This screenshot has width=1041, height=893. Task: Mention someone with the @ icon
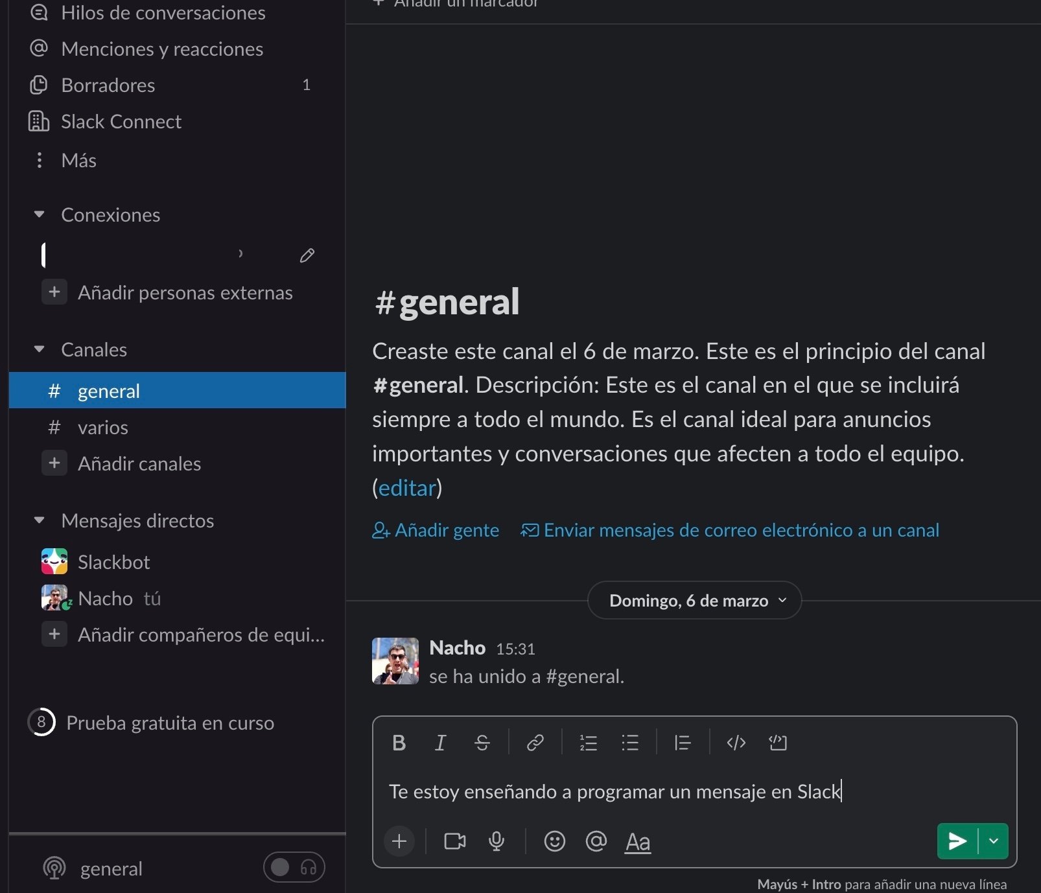[596, 841]
